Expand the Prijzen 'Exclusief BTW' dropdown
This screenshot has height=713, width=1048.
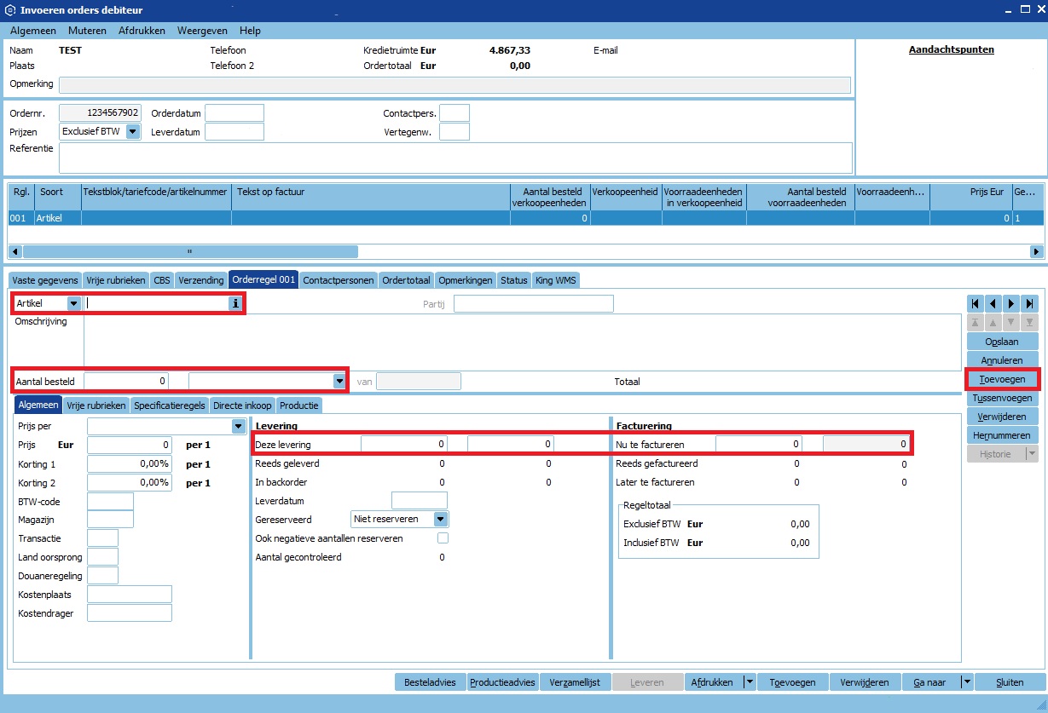tap(132, 131)
